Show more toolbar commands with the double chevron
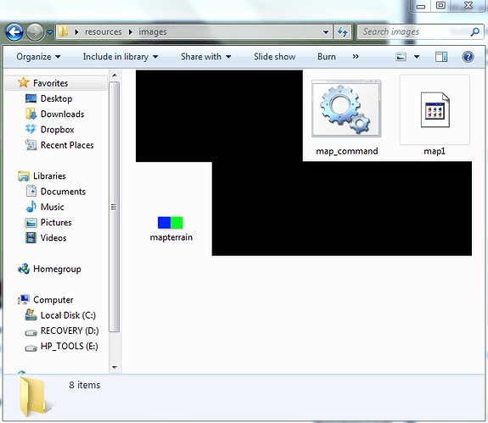The height and width of the screenshot is (423, 488). point(356,57)
